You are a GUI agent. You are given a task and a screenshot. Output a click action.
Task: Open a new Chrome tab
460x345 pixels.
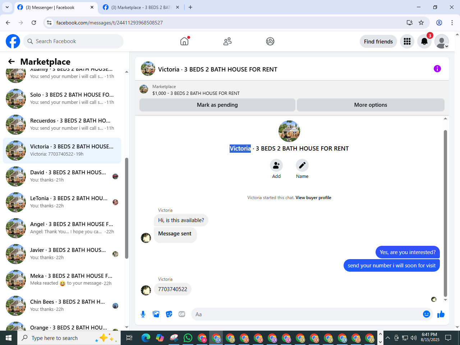coord(190,7)
